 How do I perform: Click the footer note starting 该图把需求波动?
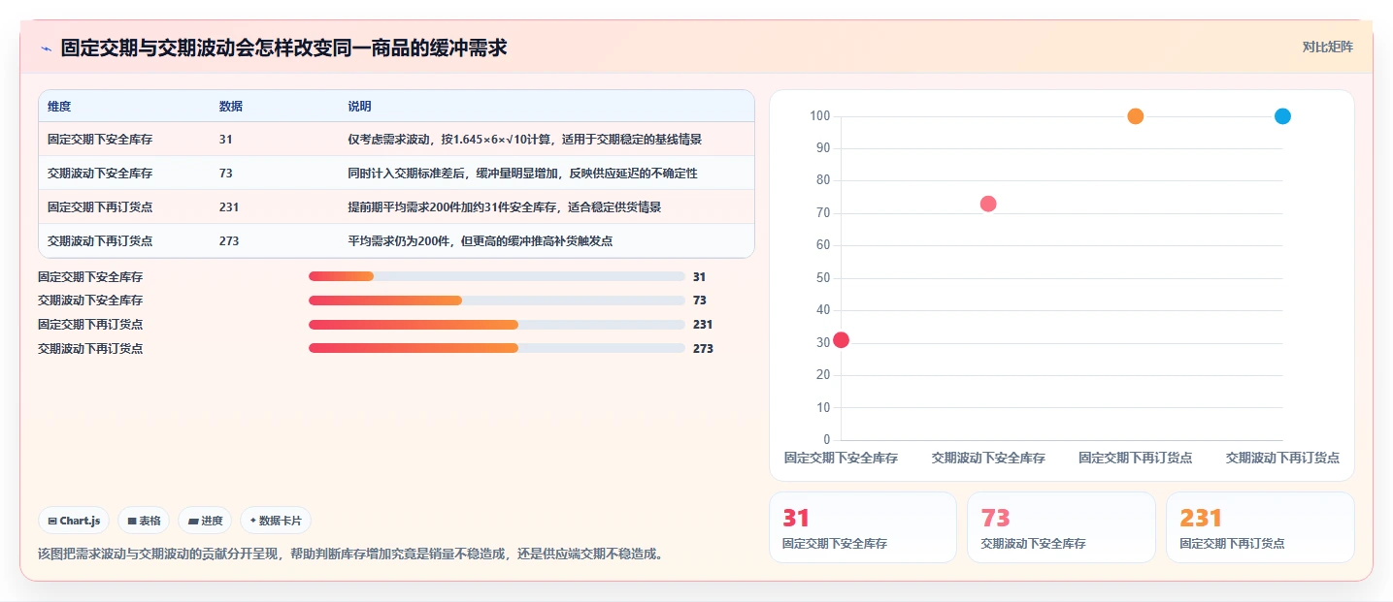pyautogui.click(x=350, y=554)
